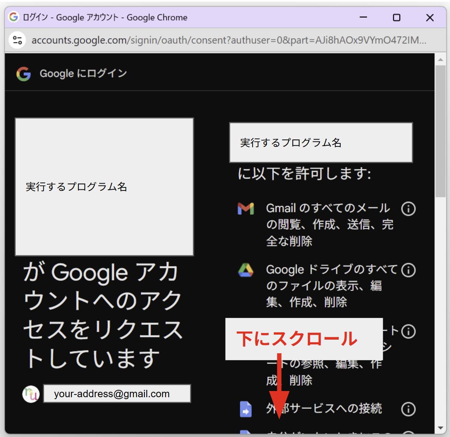Screen dimensions: 450x437
Task: Click the vertical scrollbar thumb
Action: [440, 131]
